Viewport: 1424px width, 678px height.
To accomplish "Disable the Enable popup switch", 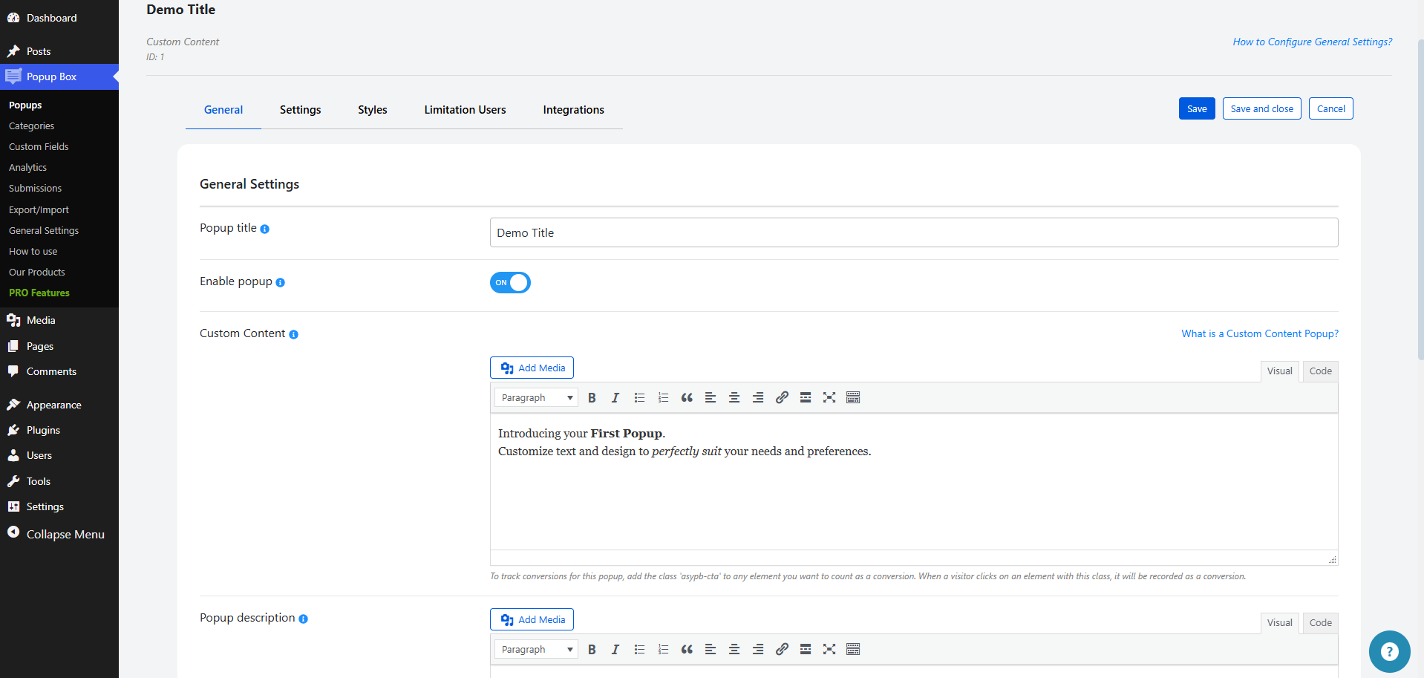I will [510, 283].
